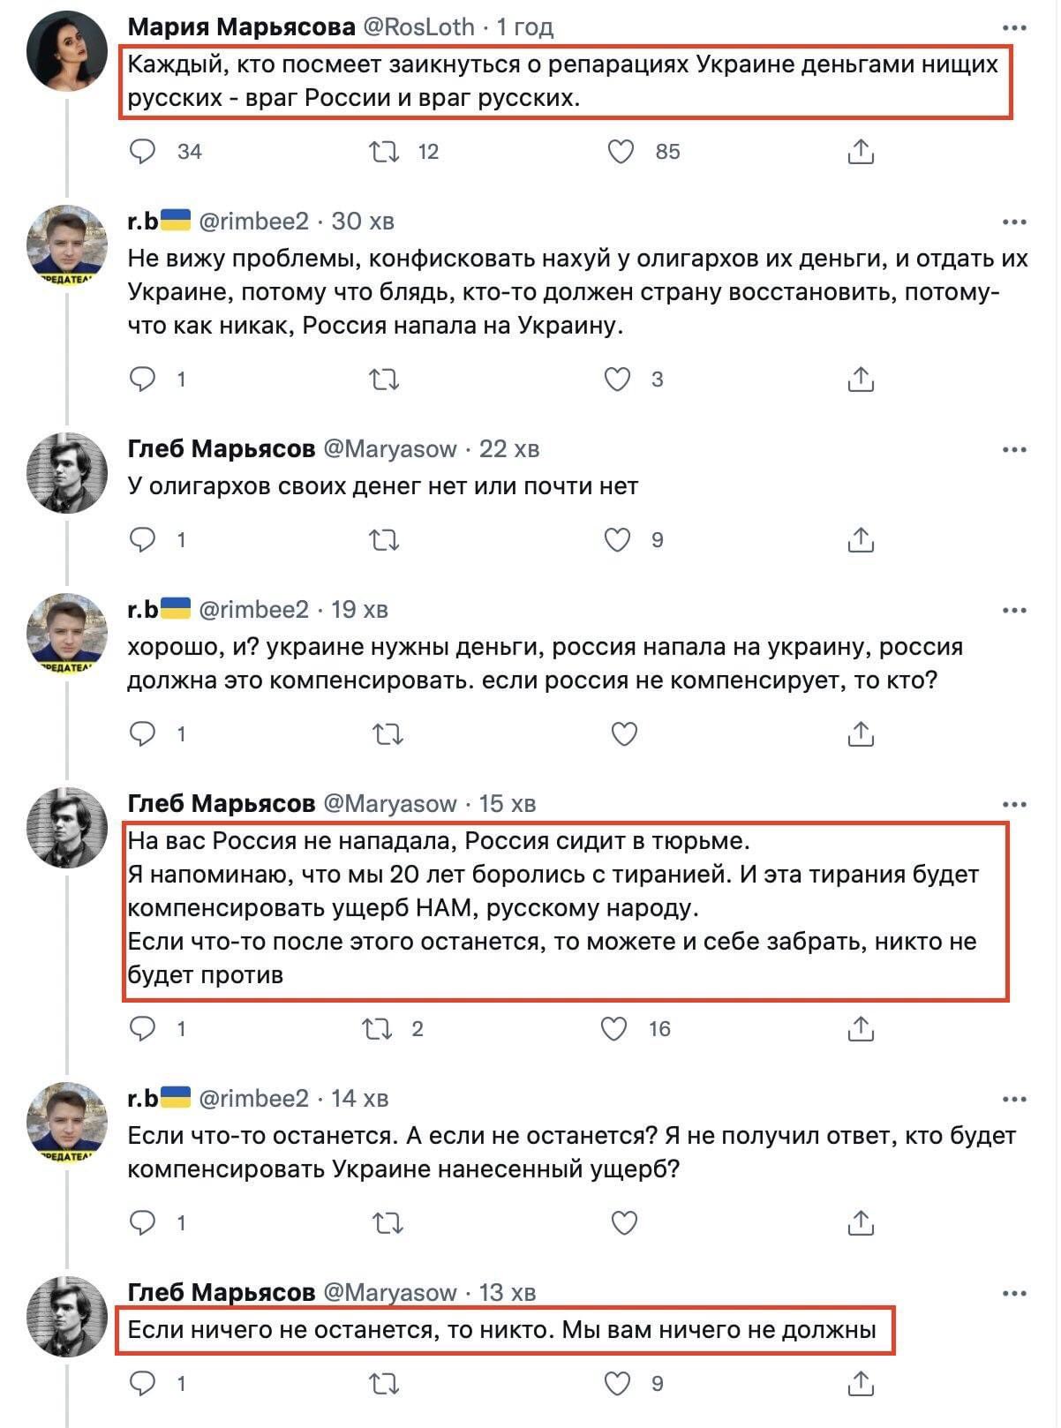Share the @Maryasow reply posted 22 хв ago
1061x1428 pixels.
[x=861, y=539]
